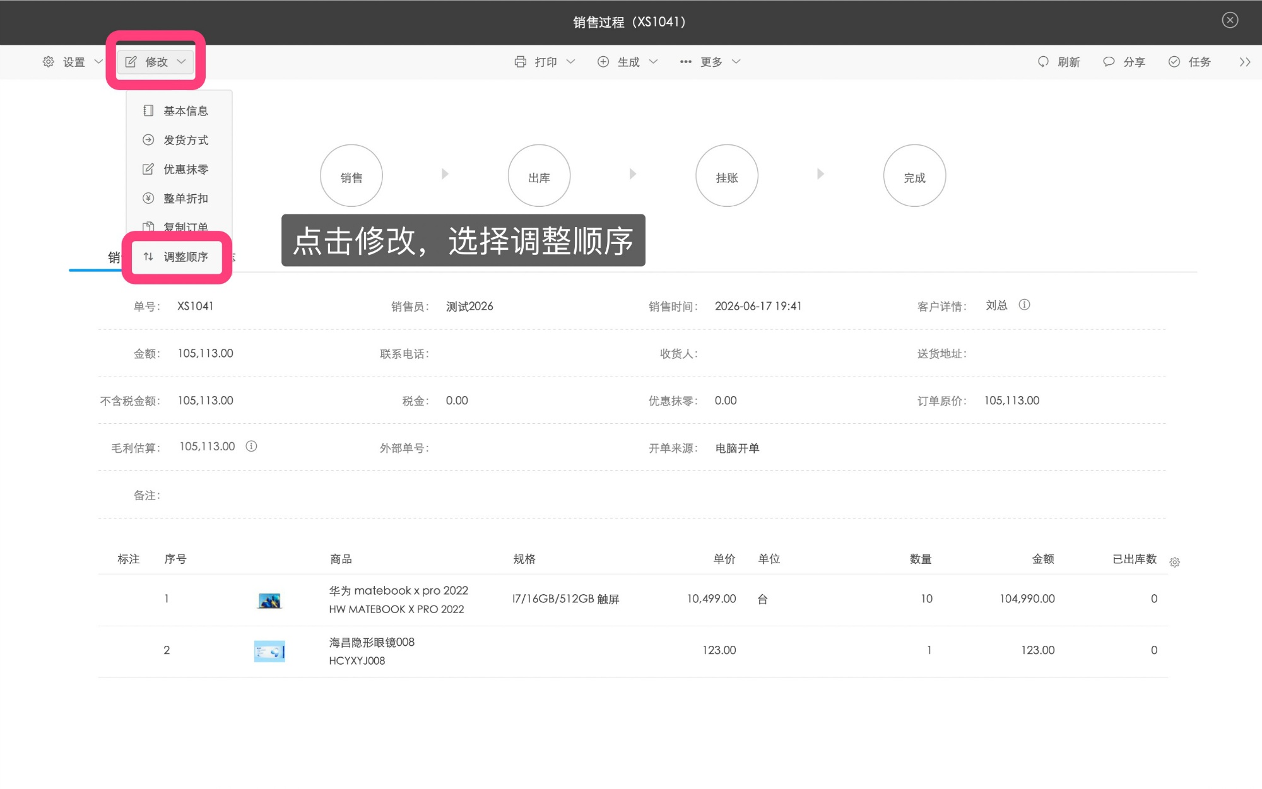Click the 2026-06-17 19:41 sale time
Image resolution: width=1262 pixels, height=789 pixels.
pyautogui.click(x=758, y=307)
